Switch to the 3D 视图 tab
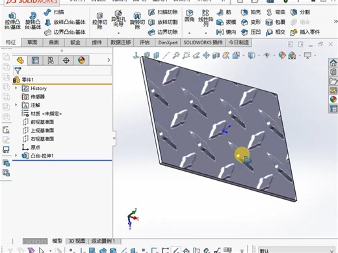 pyautogui.click(x=77, y=241)
